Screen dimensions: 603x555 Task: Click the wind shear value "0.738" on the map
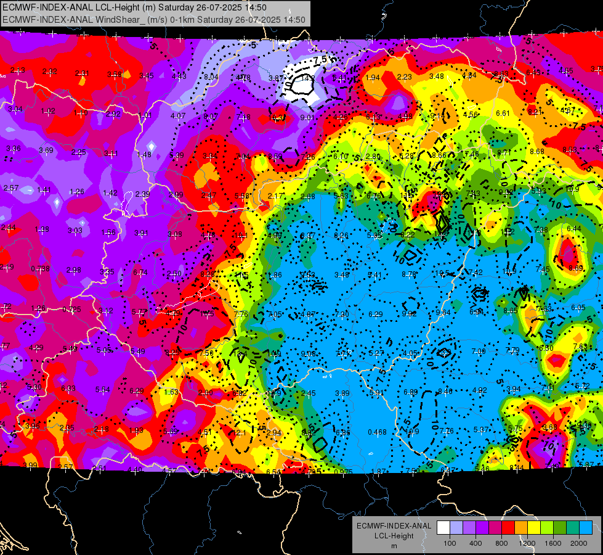point(41,268)
